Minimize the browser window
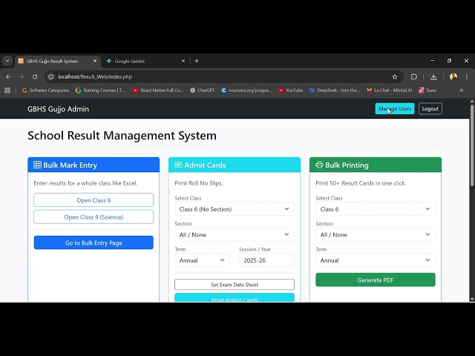Viewport: 475px width, 356px height. 432,61
